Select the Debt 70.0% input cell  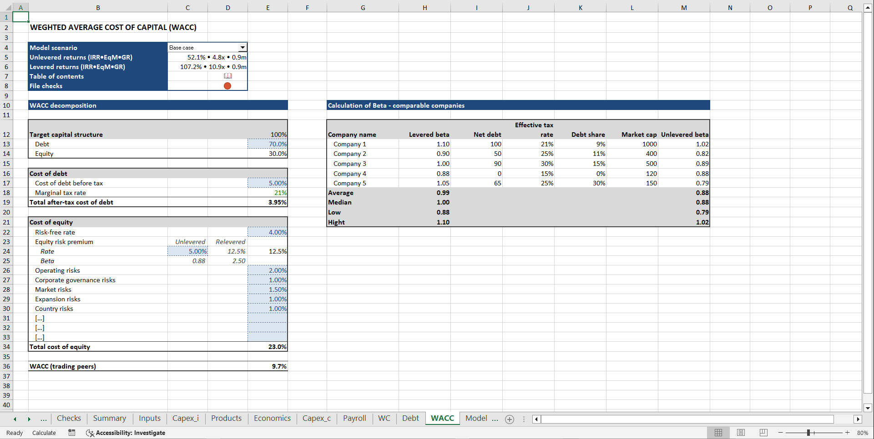point(268,144)
